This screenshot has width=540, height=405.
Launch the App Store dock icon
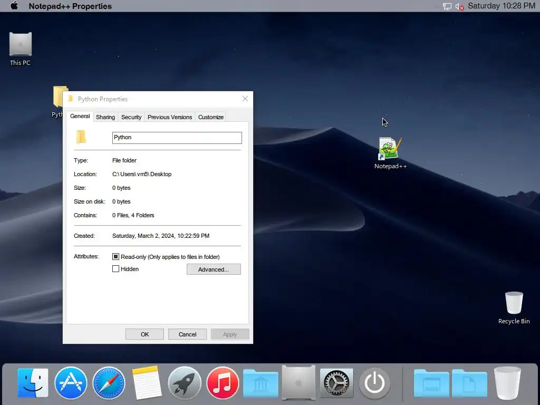tap(71, 383)
